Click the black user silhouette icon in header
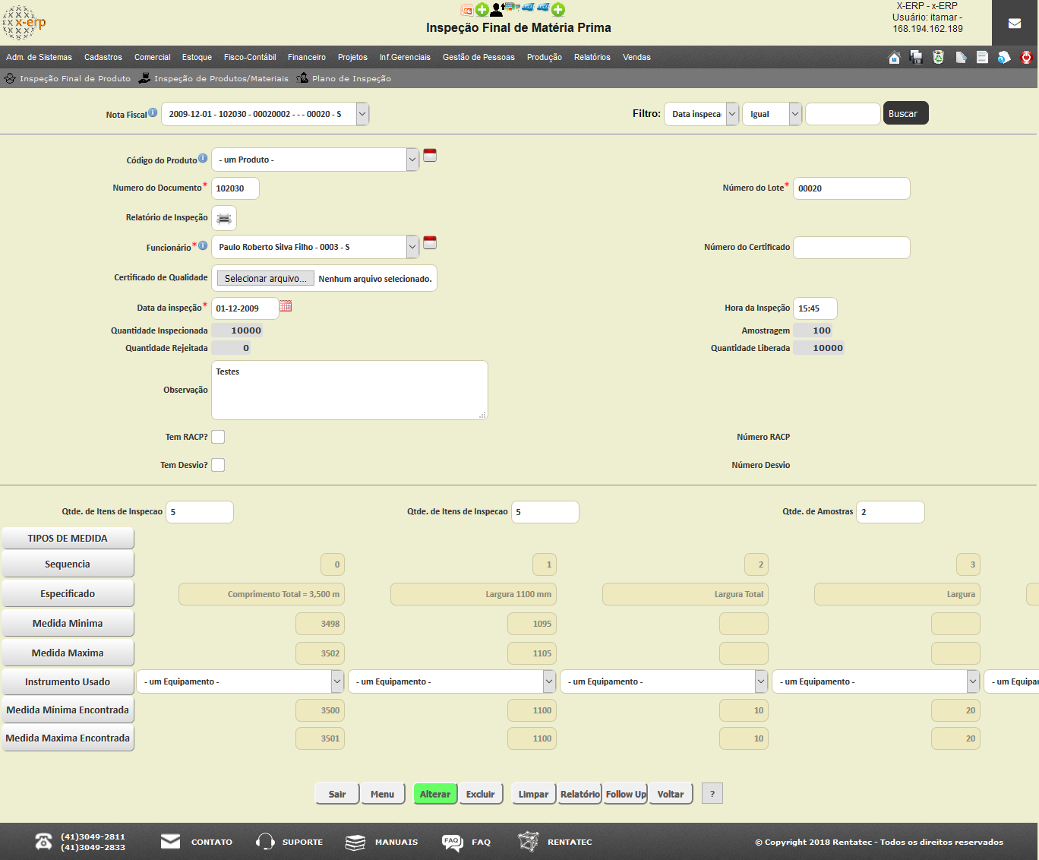The width and height of the screenshot is (1039, 860). pyautogui.click(x=497, y=10)
